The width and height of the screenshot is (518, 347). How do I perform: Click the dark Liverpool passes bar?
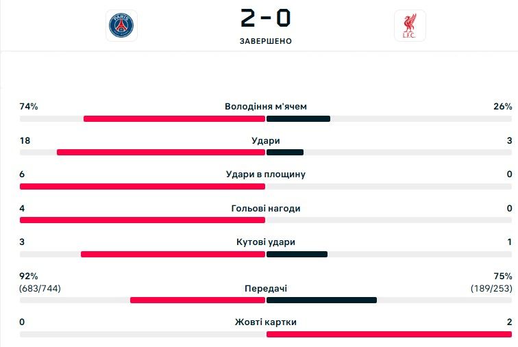pos(321,300)
